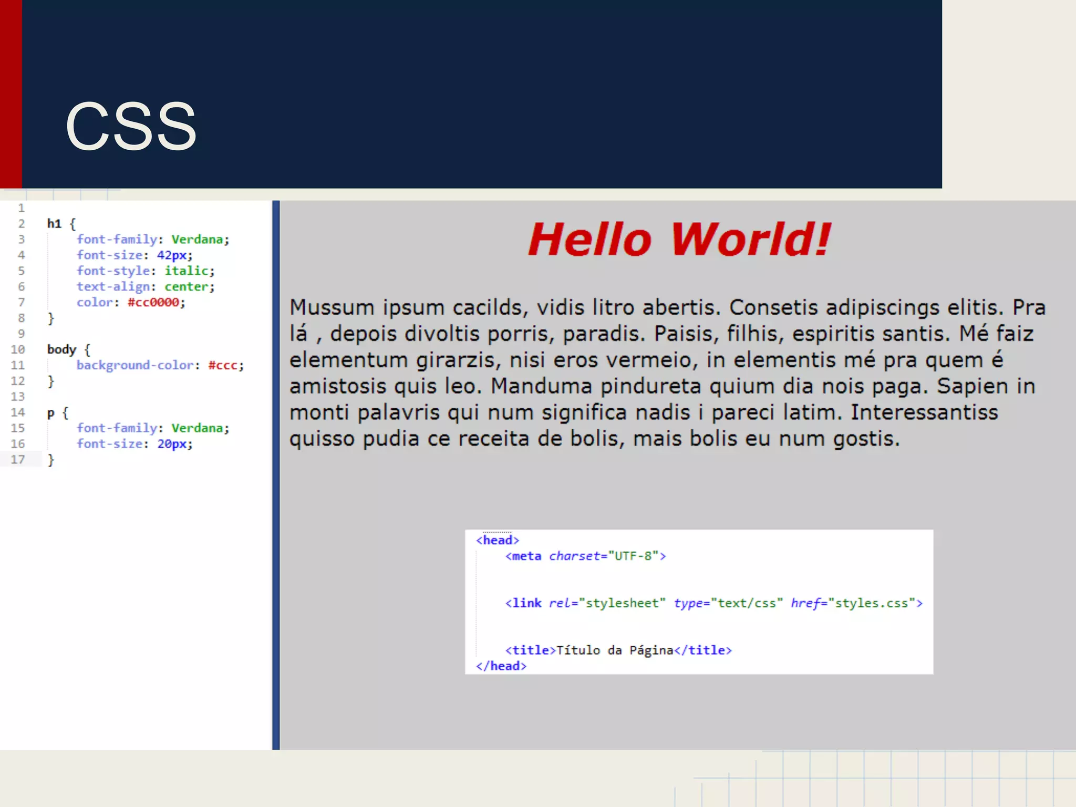Screen dimensions: 1076x807
Task: Click the Título da Página title line
Action: coord(618,650)
